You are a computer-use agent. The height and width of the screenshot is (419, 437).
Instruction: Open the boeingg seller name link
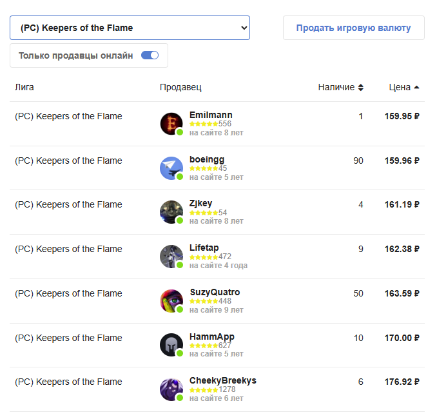[207, 159]
